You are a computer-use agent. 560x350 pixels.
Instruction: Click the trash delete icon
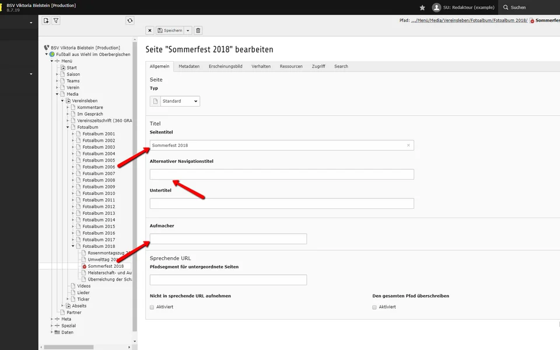pyautogui.click(x=198, y=30)
